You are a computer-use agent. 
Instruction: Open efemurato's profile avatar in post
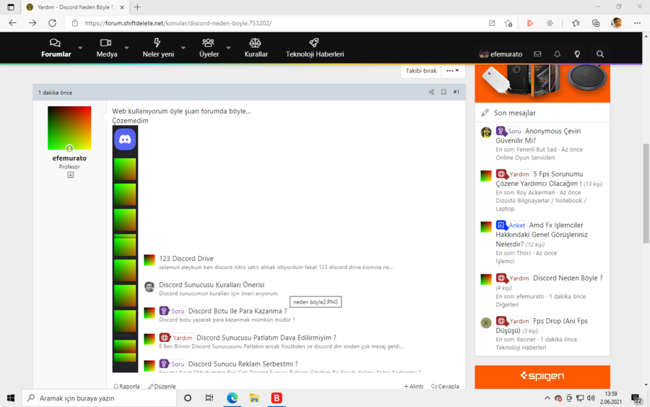(x=69, y=128)
